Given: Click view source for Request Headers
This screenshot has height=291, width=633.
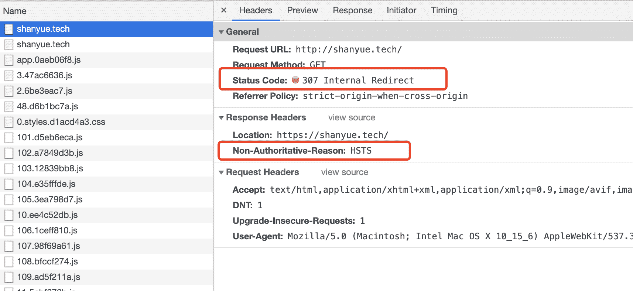Looking at the screenshot, I should [345, 172].
